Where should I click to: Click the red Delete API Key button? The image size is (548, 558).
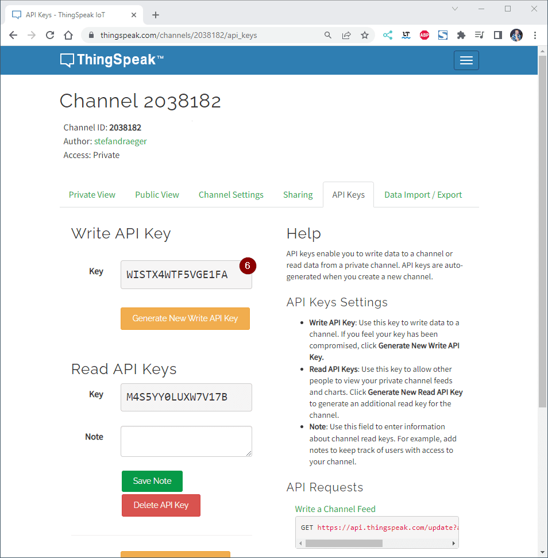click(161, 505)
